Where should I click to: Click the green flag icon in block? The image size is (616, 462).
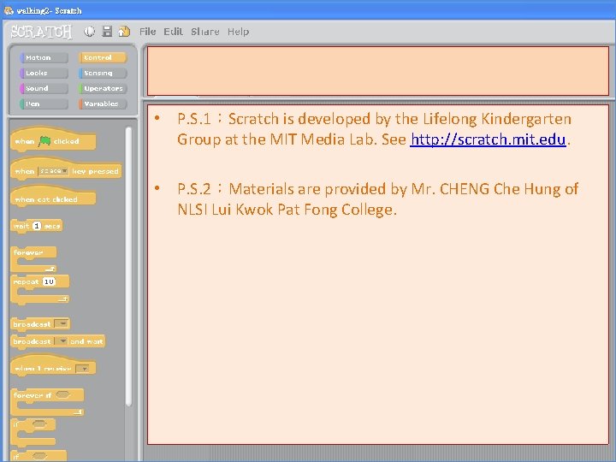tap(44, 141)
